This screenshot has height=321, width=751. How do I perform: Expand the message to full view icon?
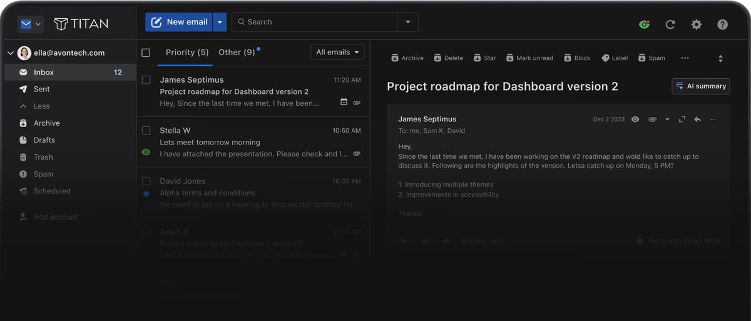(x=682, y=119)
